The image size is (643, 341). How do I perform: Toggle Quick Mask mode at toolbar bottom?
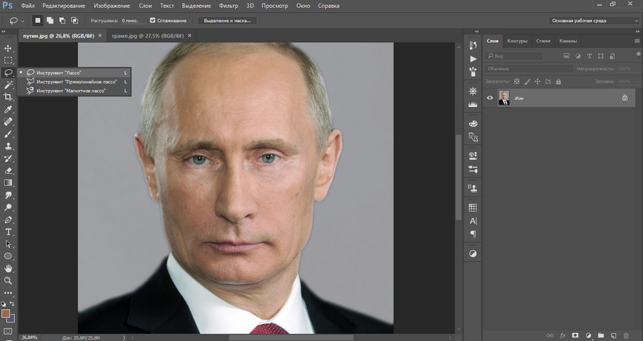point(9,331)
